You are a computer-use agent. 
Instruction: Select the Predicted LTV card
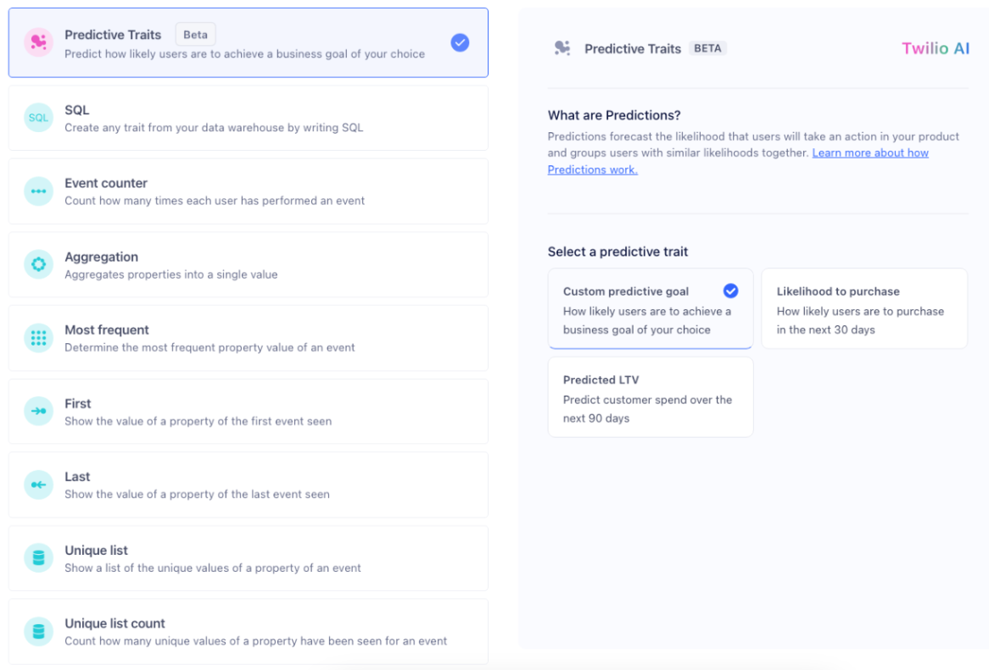pyautogui.click(x=650, y=397)
